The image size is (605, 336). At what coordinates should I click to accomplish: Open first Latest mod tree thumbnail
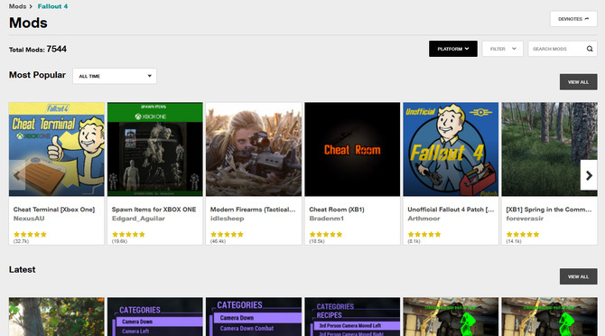click(x=57, y=316)
